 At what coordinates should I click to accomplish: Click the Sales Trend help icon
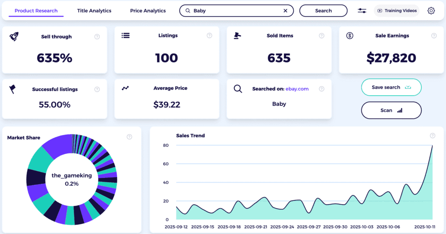tap(432, 136)
